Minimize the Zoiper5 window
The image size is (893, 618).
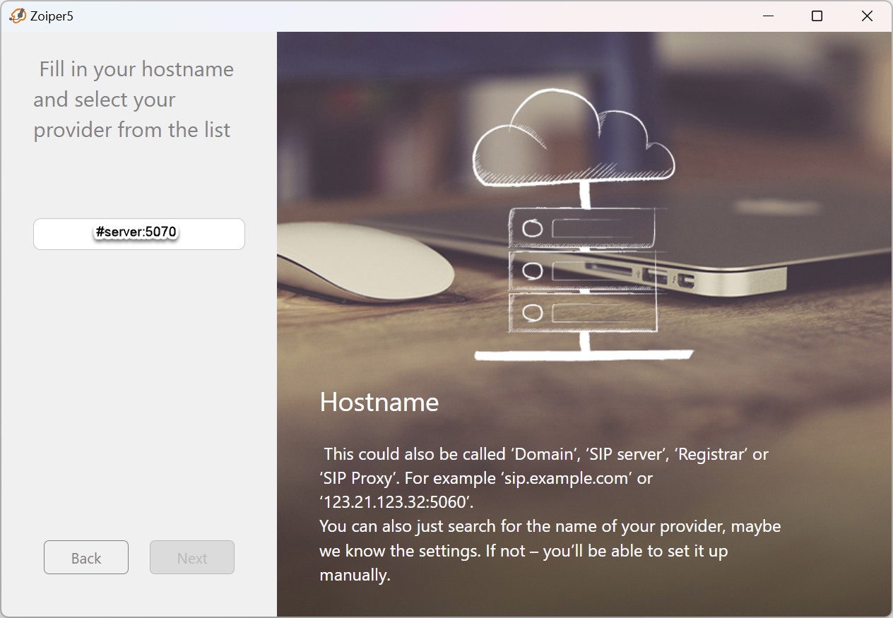click(768, 15)
